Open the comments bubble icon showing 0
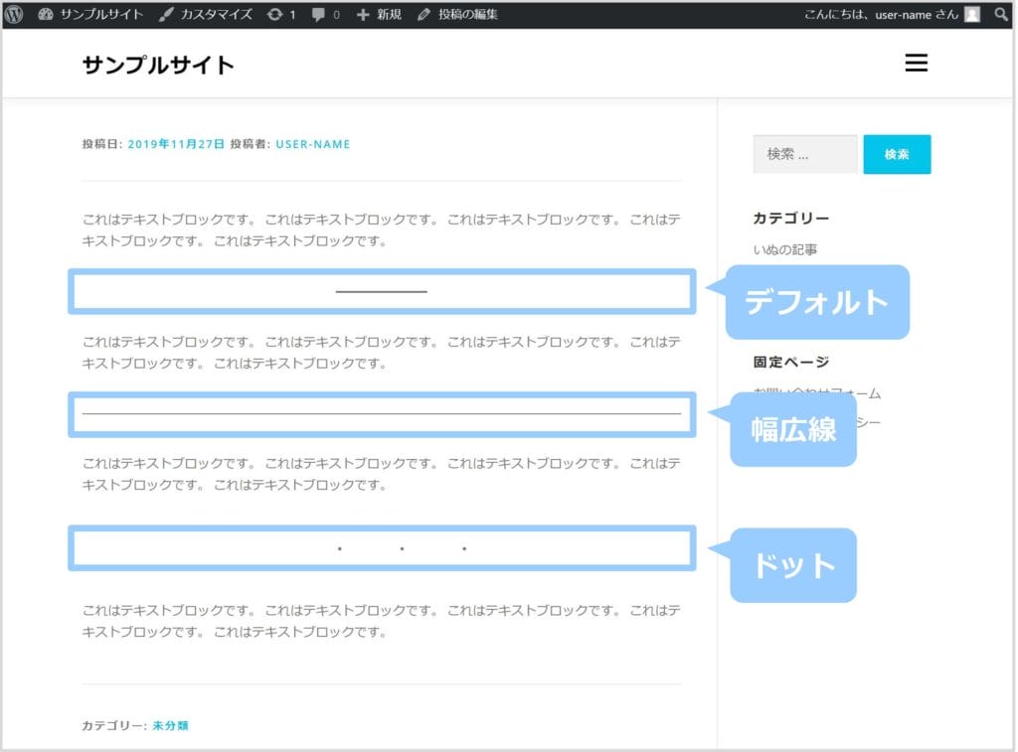1018x752 pixels. tap(318, 15)
